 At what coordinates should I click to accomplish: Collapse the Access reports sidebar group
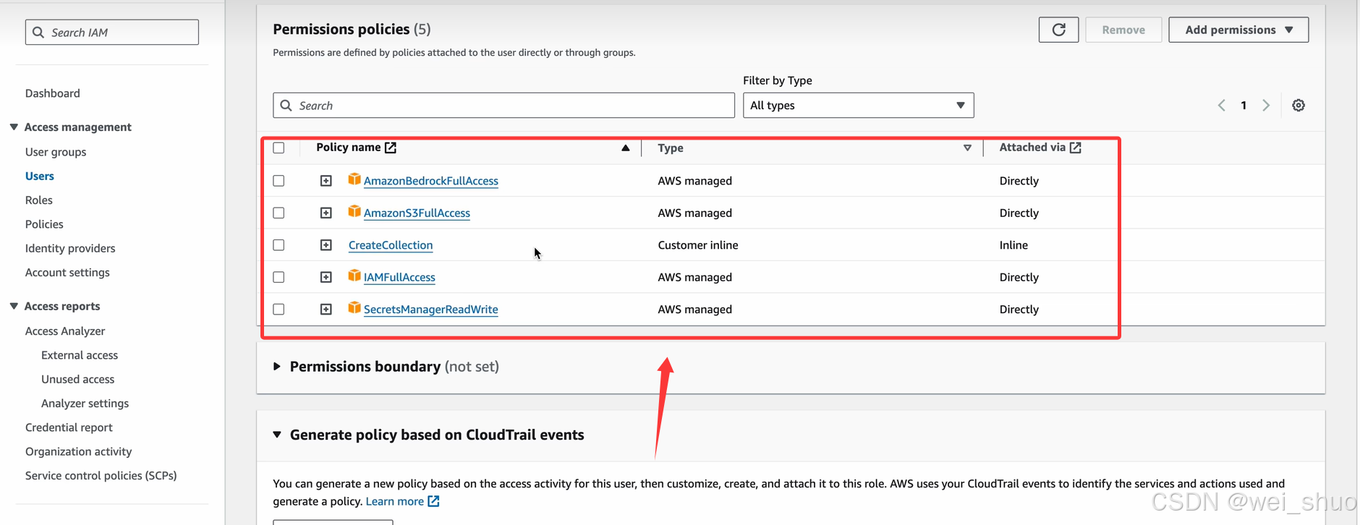(14, 306)
